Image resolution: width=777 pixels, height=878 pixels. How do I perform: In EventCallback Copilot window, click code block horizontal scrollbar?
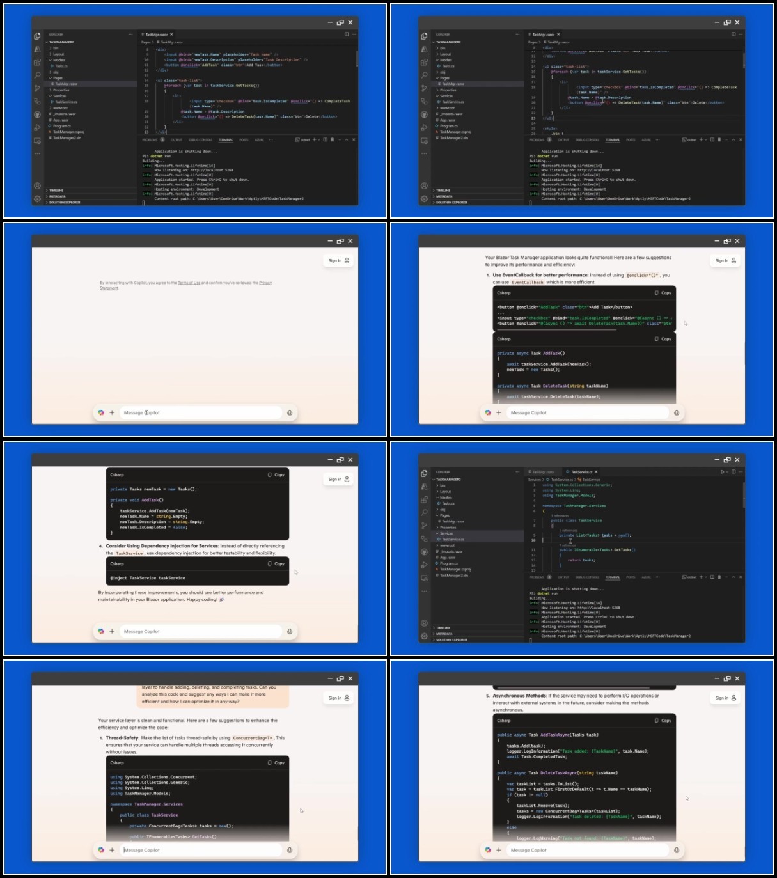point(557,329)
